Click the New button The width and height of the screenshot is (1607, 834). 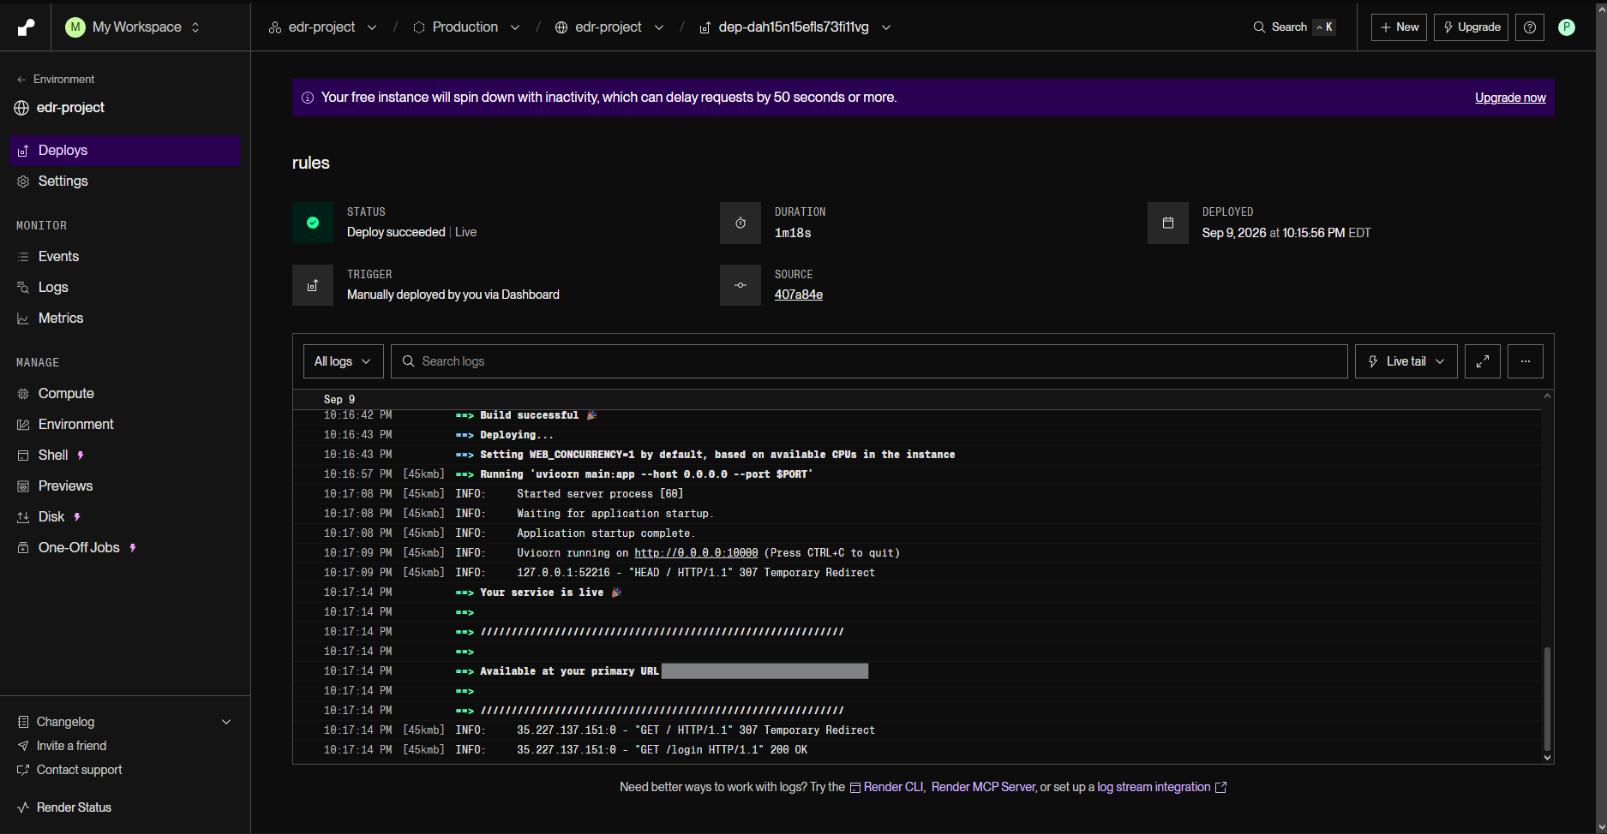1399,27
